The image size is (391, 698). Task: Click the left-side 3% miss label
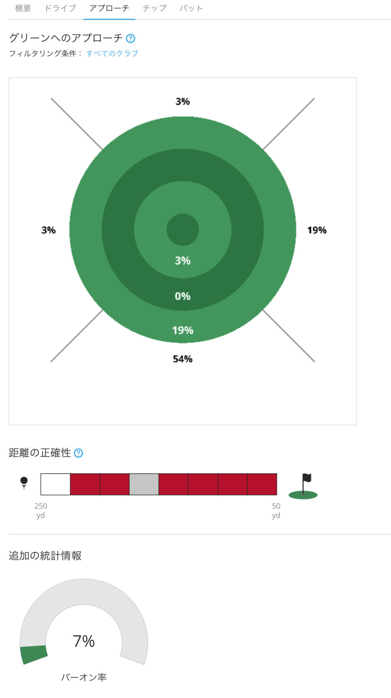[x=49, y=230]
